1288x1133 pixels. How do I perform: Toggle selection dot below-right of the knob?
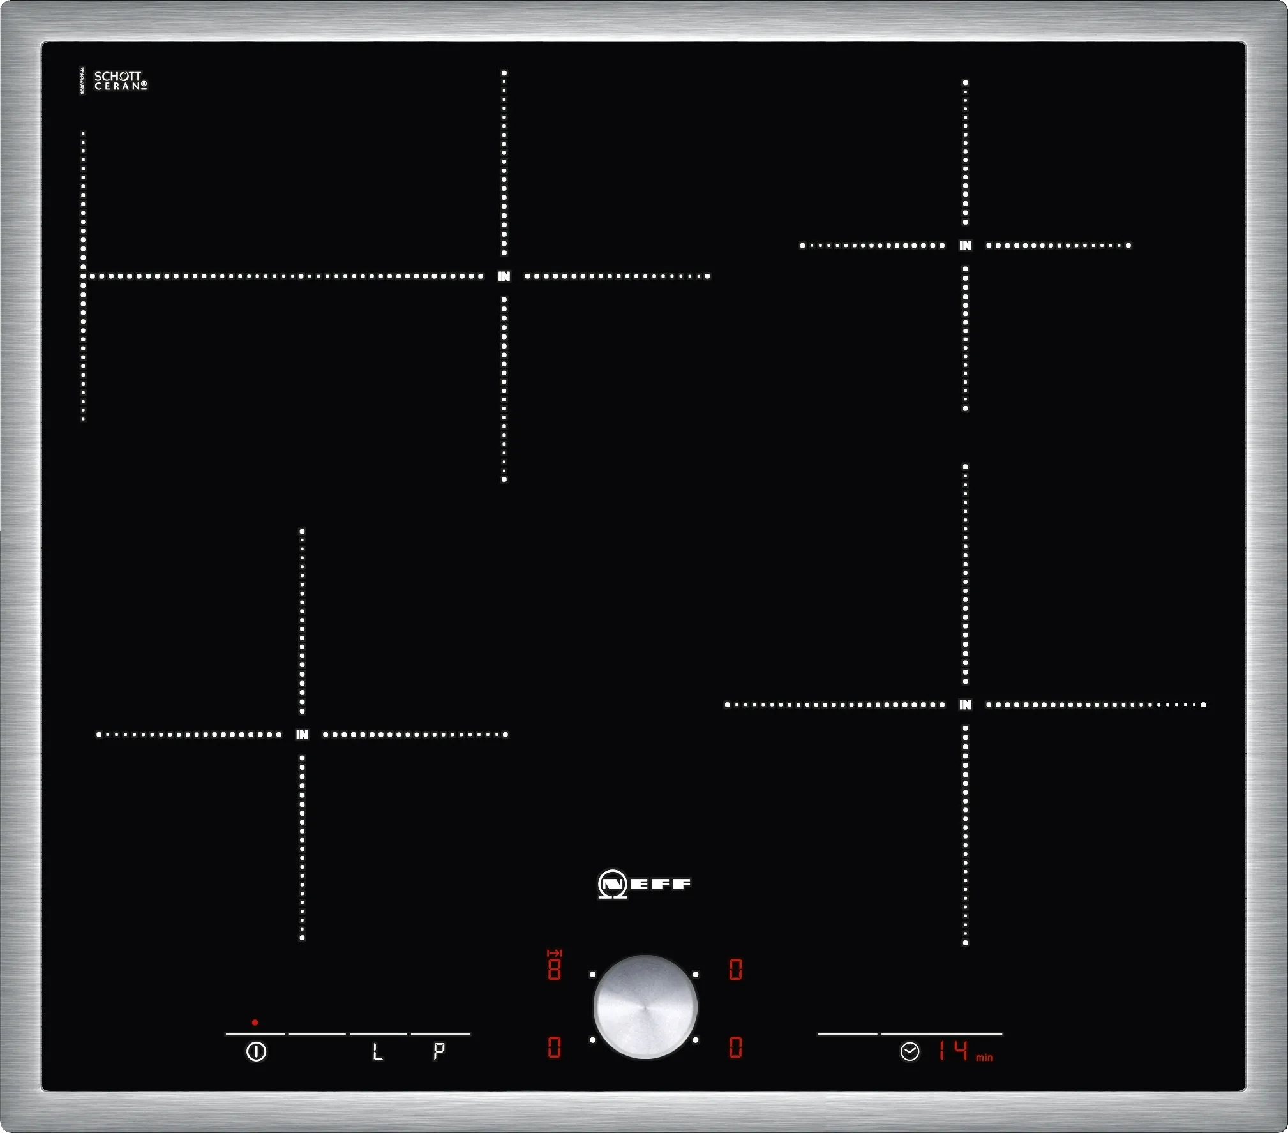(695, 1040)
